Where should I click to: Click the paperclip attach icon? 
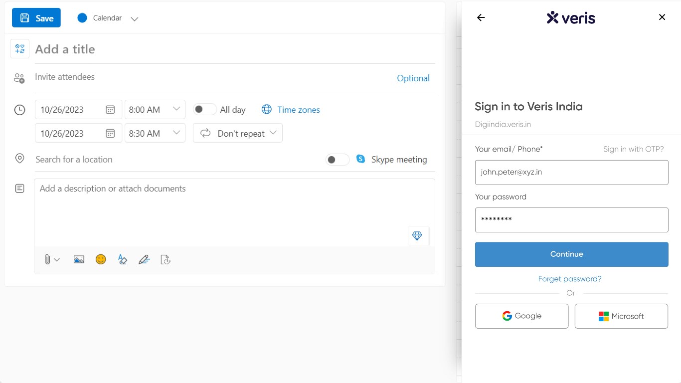(x=47, y=259)
